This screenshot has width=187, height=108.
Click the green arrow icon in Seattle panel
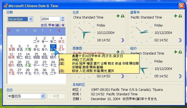click(x=118, y=52)
